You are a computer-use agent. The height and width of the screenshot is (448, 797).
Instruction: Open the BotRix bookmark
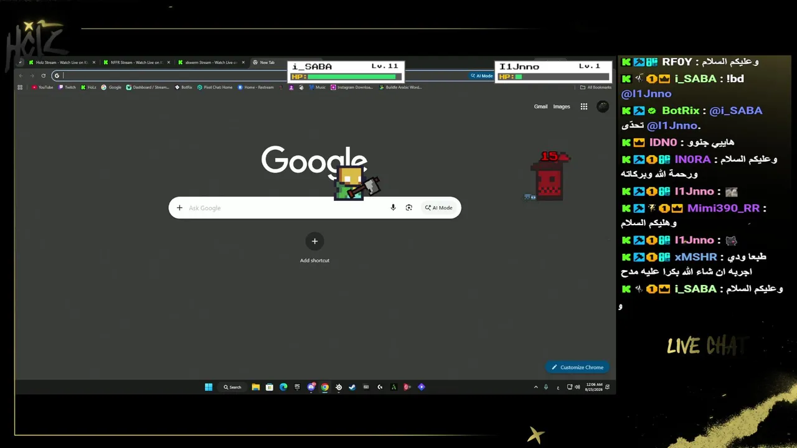point(184,88)
